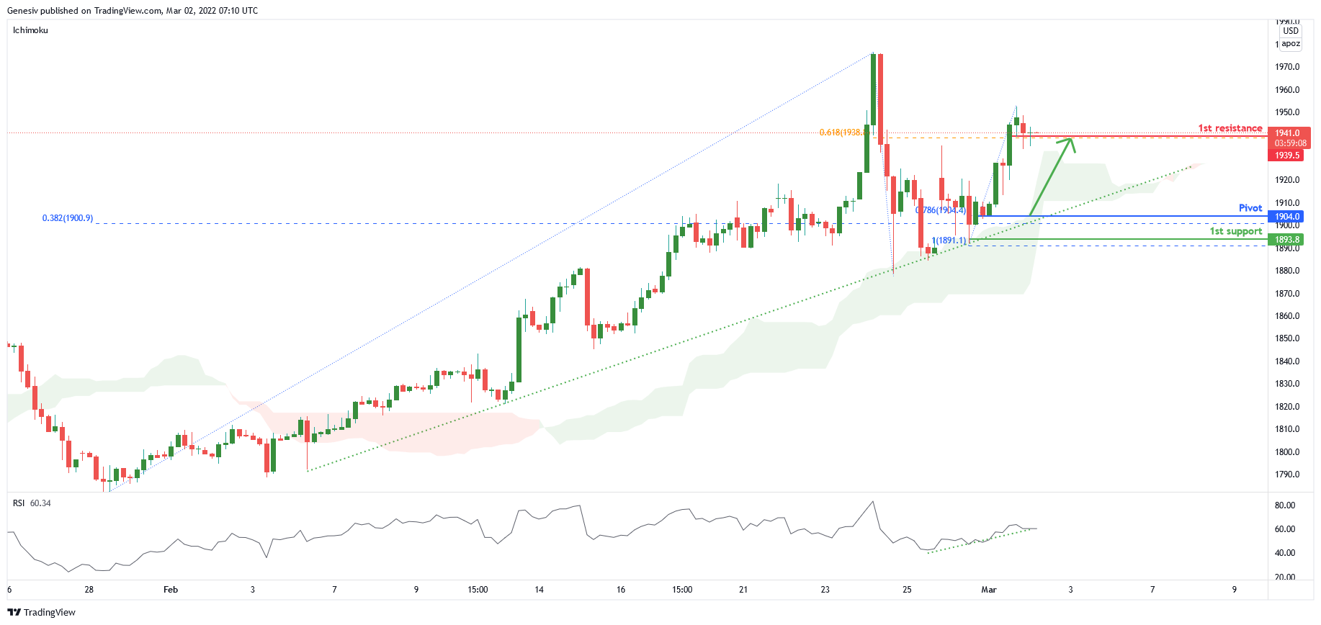Click the 16 date on time axis
Viewport: 1321px width, 625px height.
[621, 590]
